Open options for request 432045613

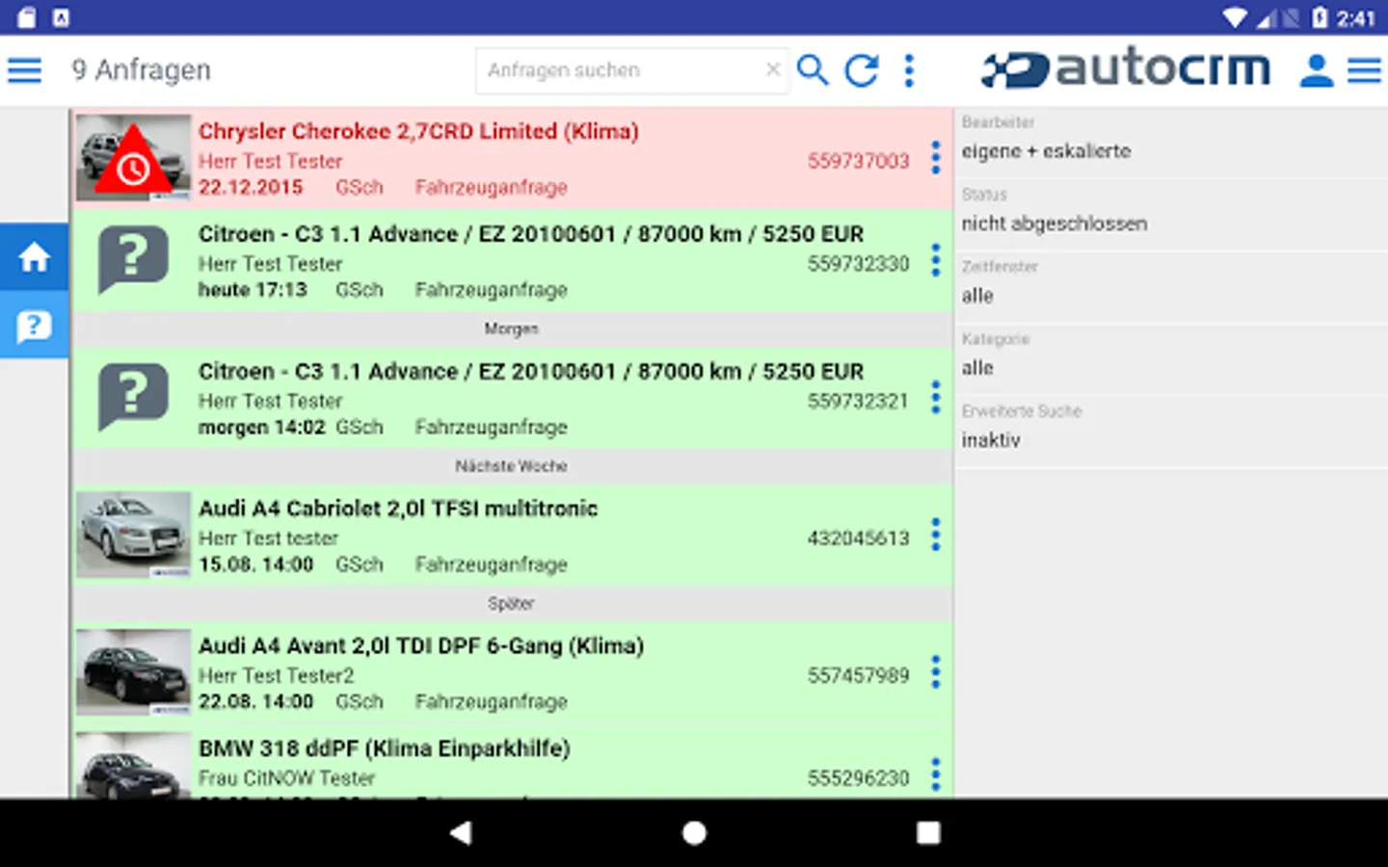tap(935, 535)
